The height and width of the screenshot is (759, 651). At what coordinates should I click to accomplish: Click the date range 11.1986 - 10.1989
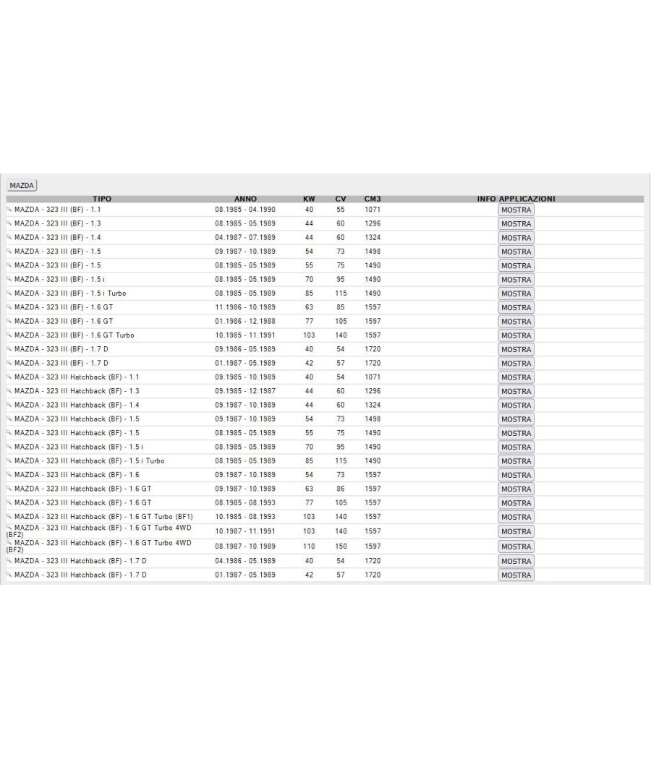pyautogui.click(x=245, y=307)
